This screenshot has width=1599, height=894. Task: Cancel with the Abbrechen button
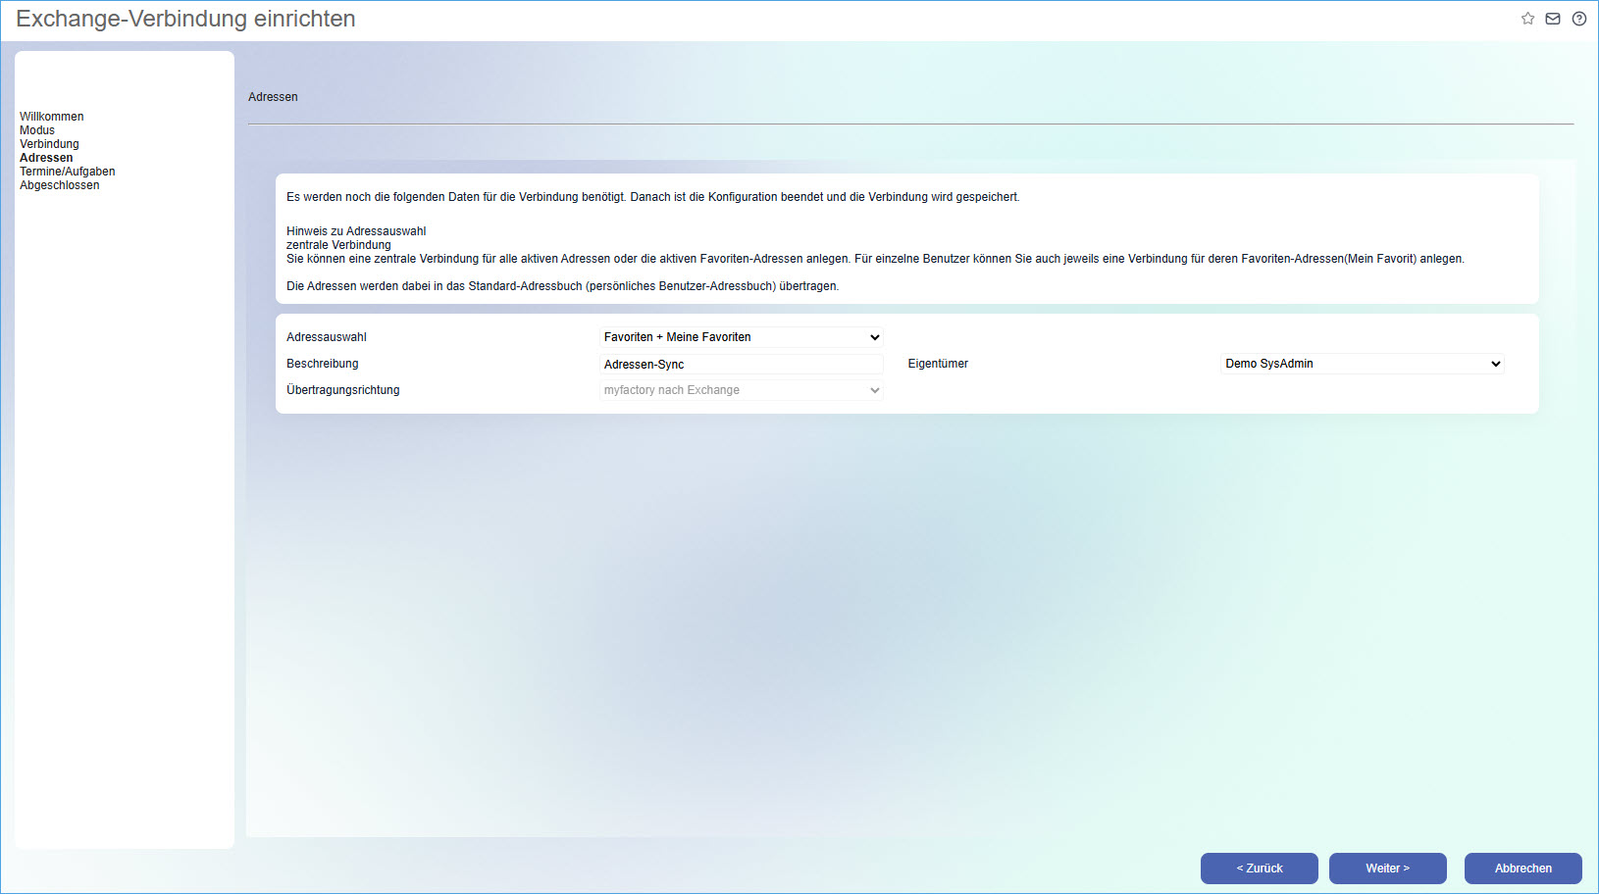[x=1523, y=869]
